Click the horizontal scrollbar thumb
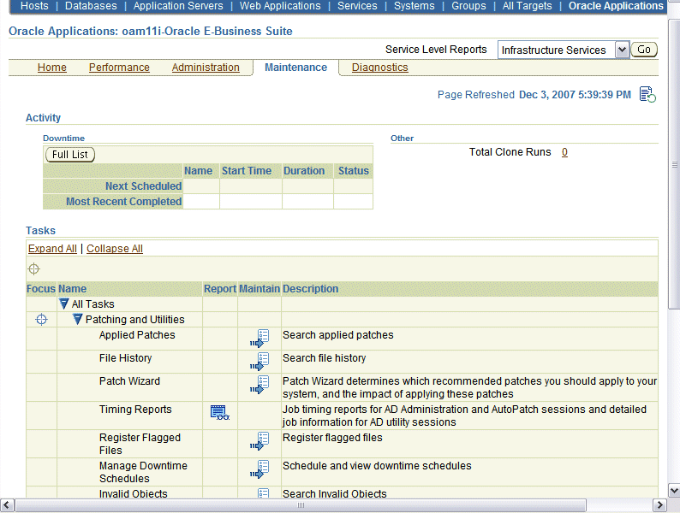This screenshot has width=680, height=513. coord(301,504)
